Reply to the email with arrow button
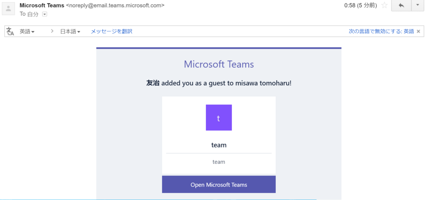The height and width of the screenshot is (200, 431). 401,5
